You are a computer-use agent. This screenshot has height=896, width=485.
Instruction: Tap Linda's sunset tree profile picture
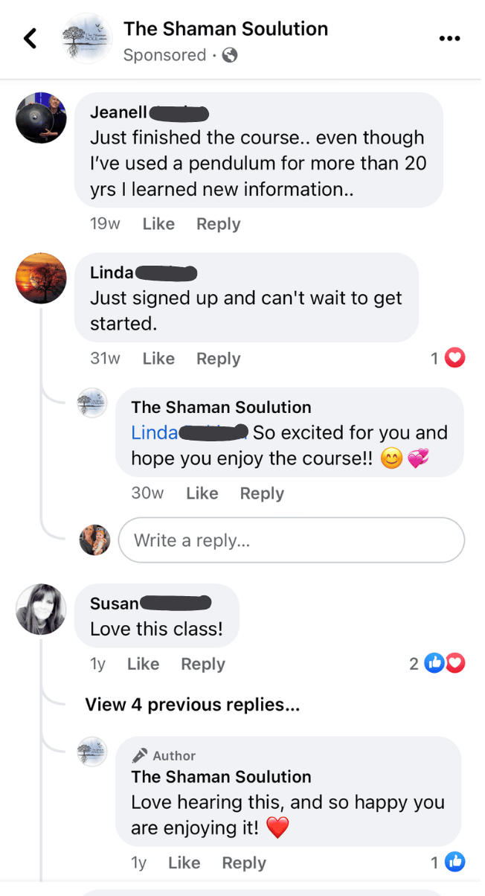pyautogui.click(x=41, y=278)
